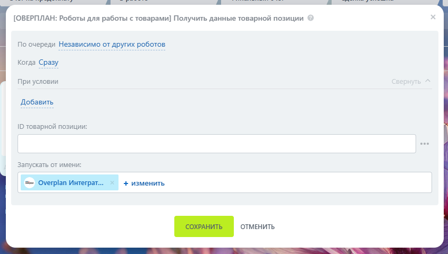Close the robot settings dialog
This screenshot has height=254, width=448.
tap(433, 17)
